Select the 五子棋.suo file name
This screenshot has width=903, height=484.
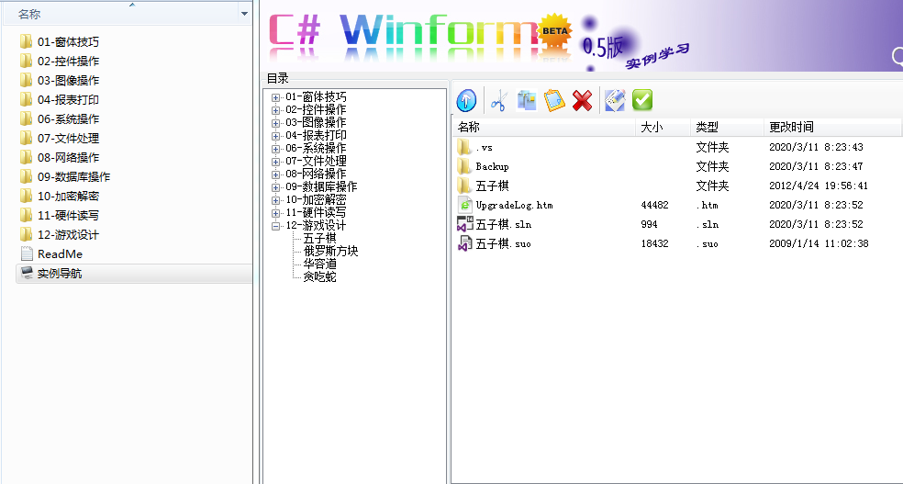503,243
